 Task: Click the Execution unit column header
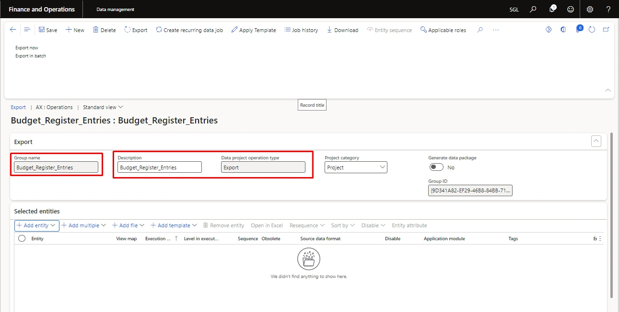click(158, 238)
